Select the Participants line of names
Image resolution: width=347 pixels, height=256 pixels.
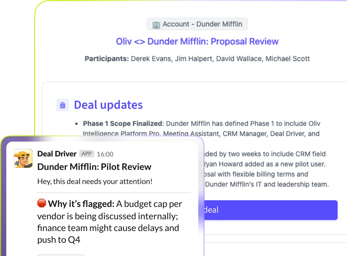coord(197,59)
